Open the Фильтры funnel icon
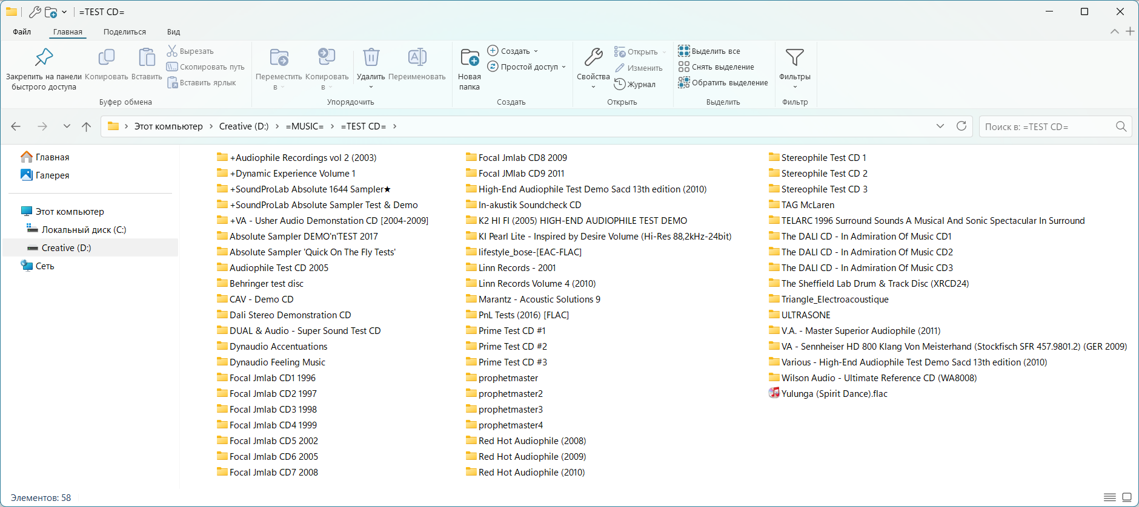The image size is (1139, 507). [795, 57]
